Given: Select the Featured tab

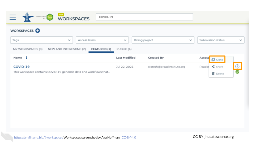Looking at the screenshot, I should tap(101, 49).
